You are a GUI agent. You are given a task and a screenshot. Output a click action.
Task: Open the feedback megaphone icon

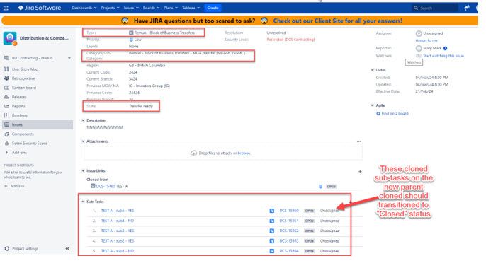tap(467, 8)
